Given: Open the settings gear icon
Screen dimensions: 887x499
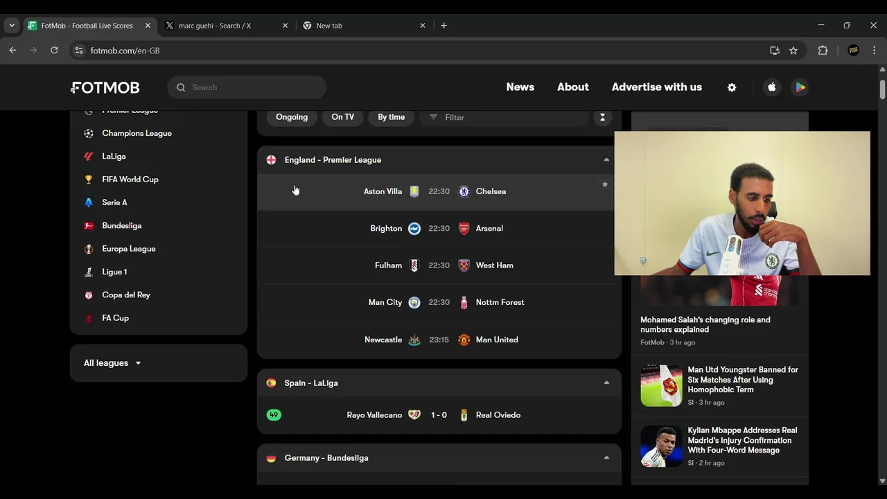Looking at the screenshot, I should point(732,87).
